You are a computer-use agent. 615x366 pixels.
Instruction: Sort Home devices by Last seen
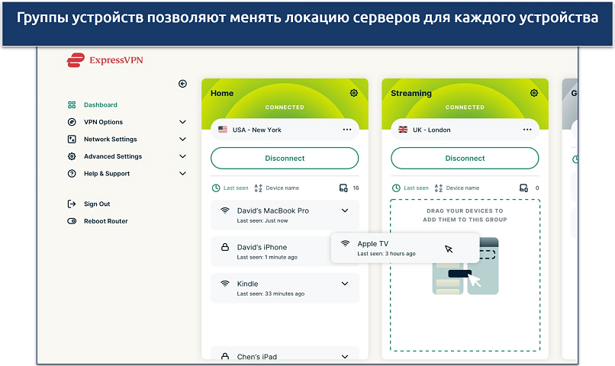pyautogui.click(x=230, y=188)
